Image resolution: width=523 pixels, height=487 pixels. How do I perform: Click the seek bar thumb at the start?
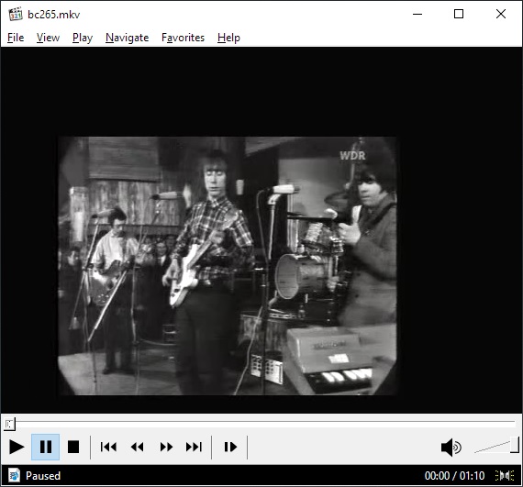pos(9,424)
